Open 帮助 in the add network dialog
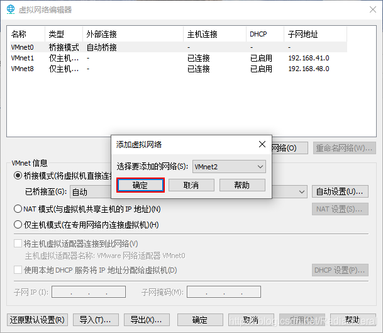383x333 pixels. pos(242,185)
